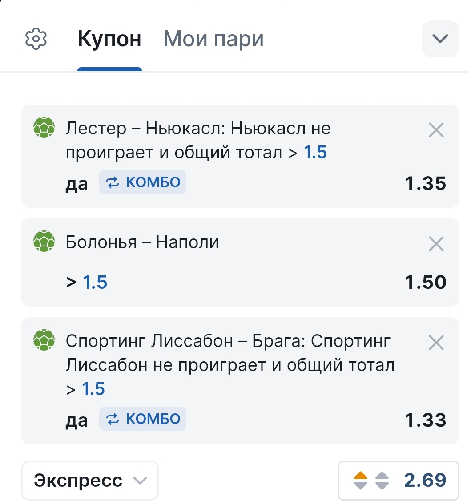The height and width of the screenshot is (501, 467).
Task: Click soccer ball icon for Болонья – Наполи
Action: click(44, 242)
